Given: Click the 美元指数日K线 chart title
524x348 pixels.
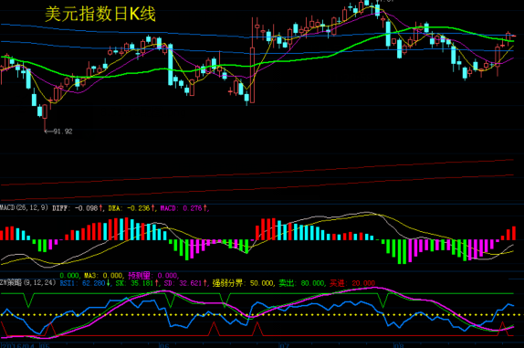Looking at the screenshot, I should coord(100,14).
